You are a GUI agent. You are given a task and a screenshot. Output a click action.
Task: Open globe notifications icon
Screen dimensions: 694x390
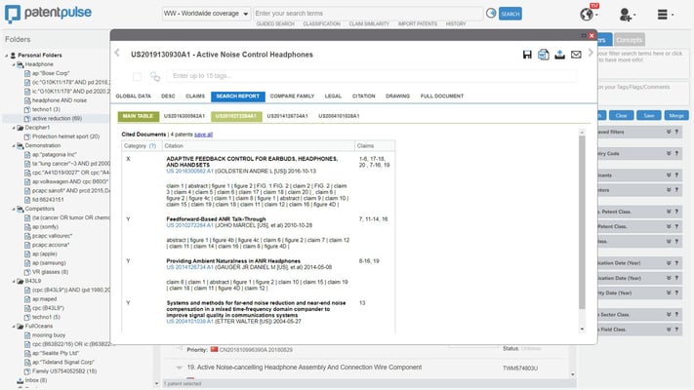tap(588, 15)
